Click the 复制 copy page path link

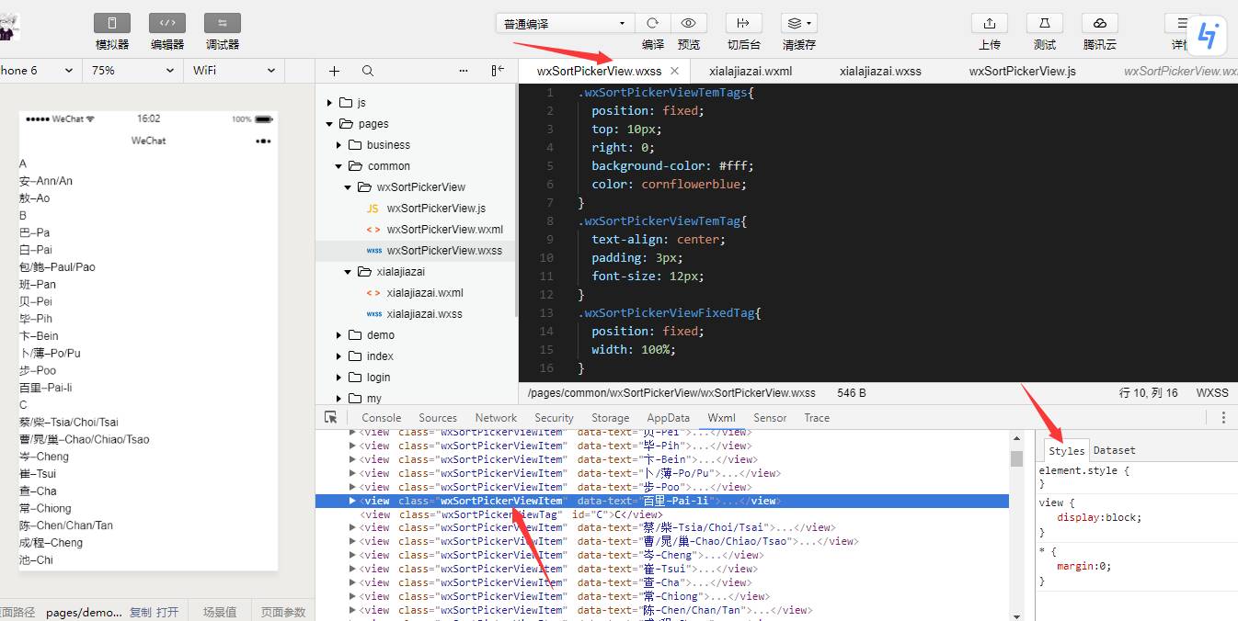click(x=140, y=612)
